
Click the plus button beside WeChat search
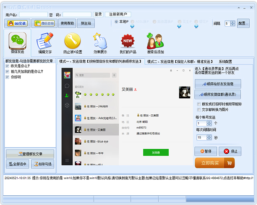(114, 75)
